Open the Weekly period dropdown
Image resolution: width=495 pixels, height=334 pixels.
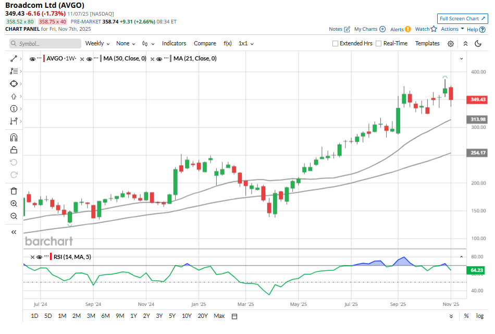pos(97,44)
